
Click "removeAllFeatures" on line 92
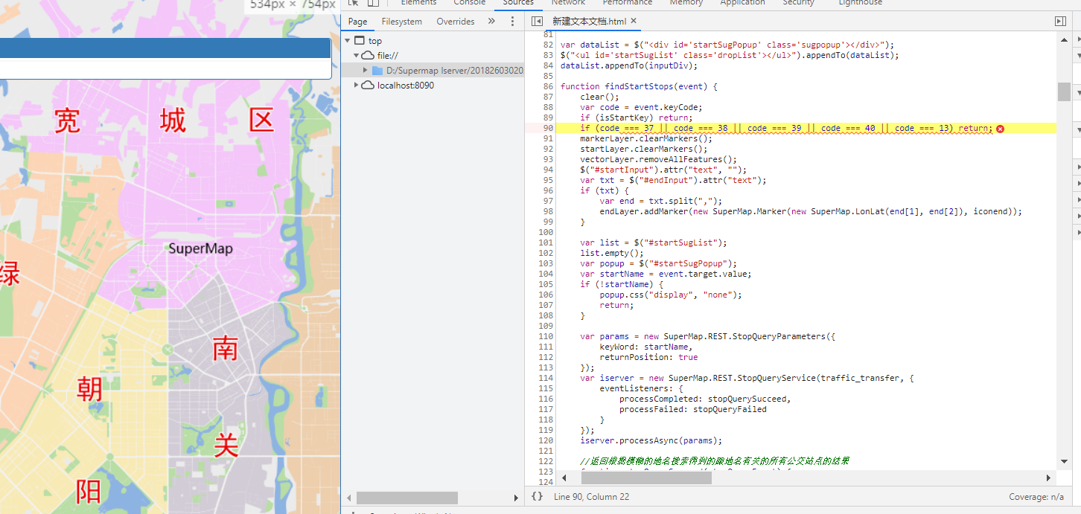pos(684,159)
